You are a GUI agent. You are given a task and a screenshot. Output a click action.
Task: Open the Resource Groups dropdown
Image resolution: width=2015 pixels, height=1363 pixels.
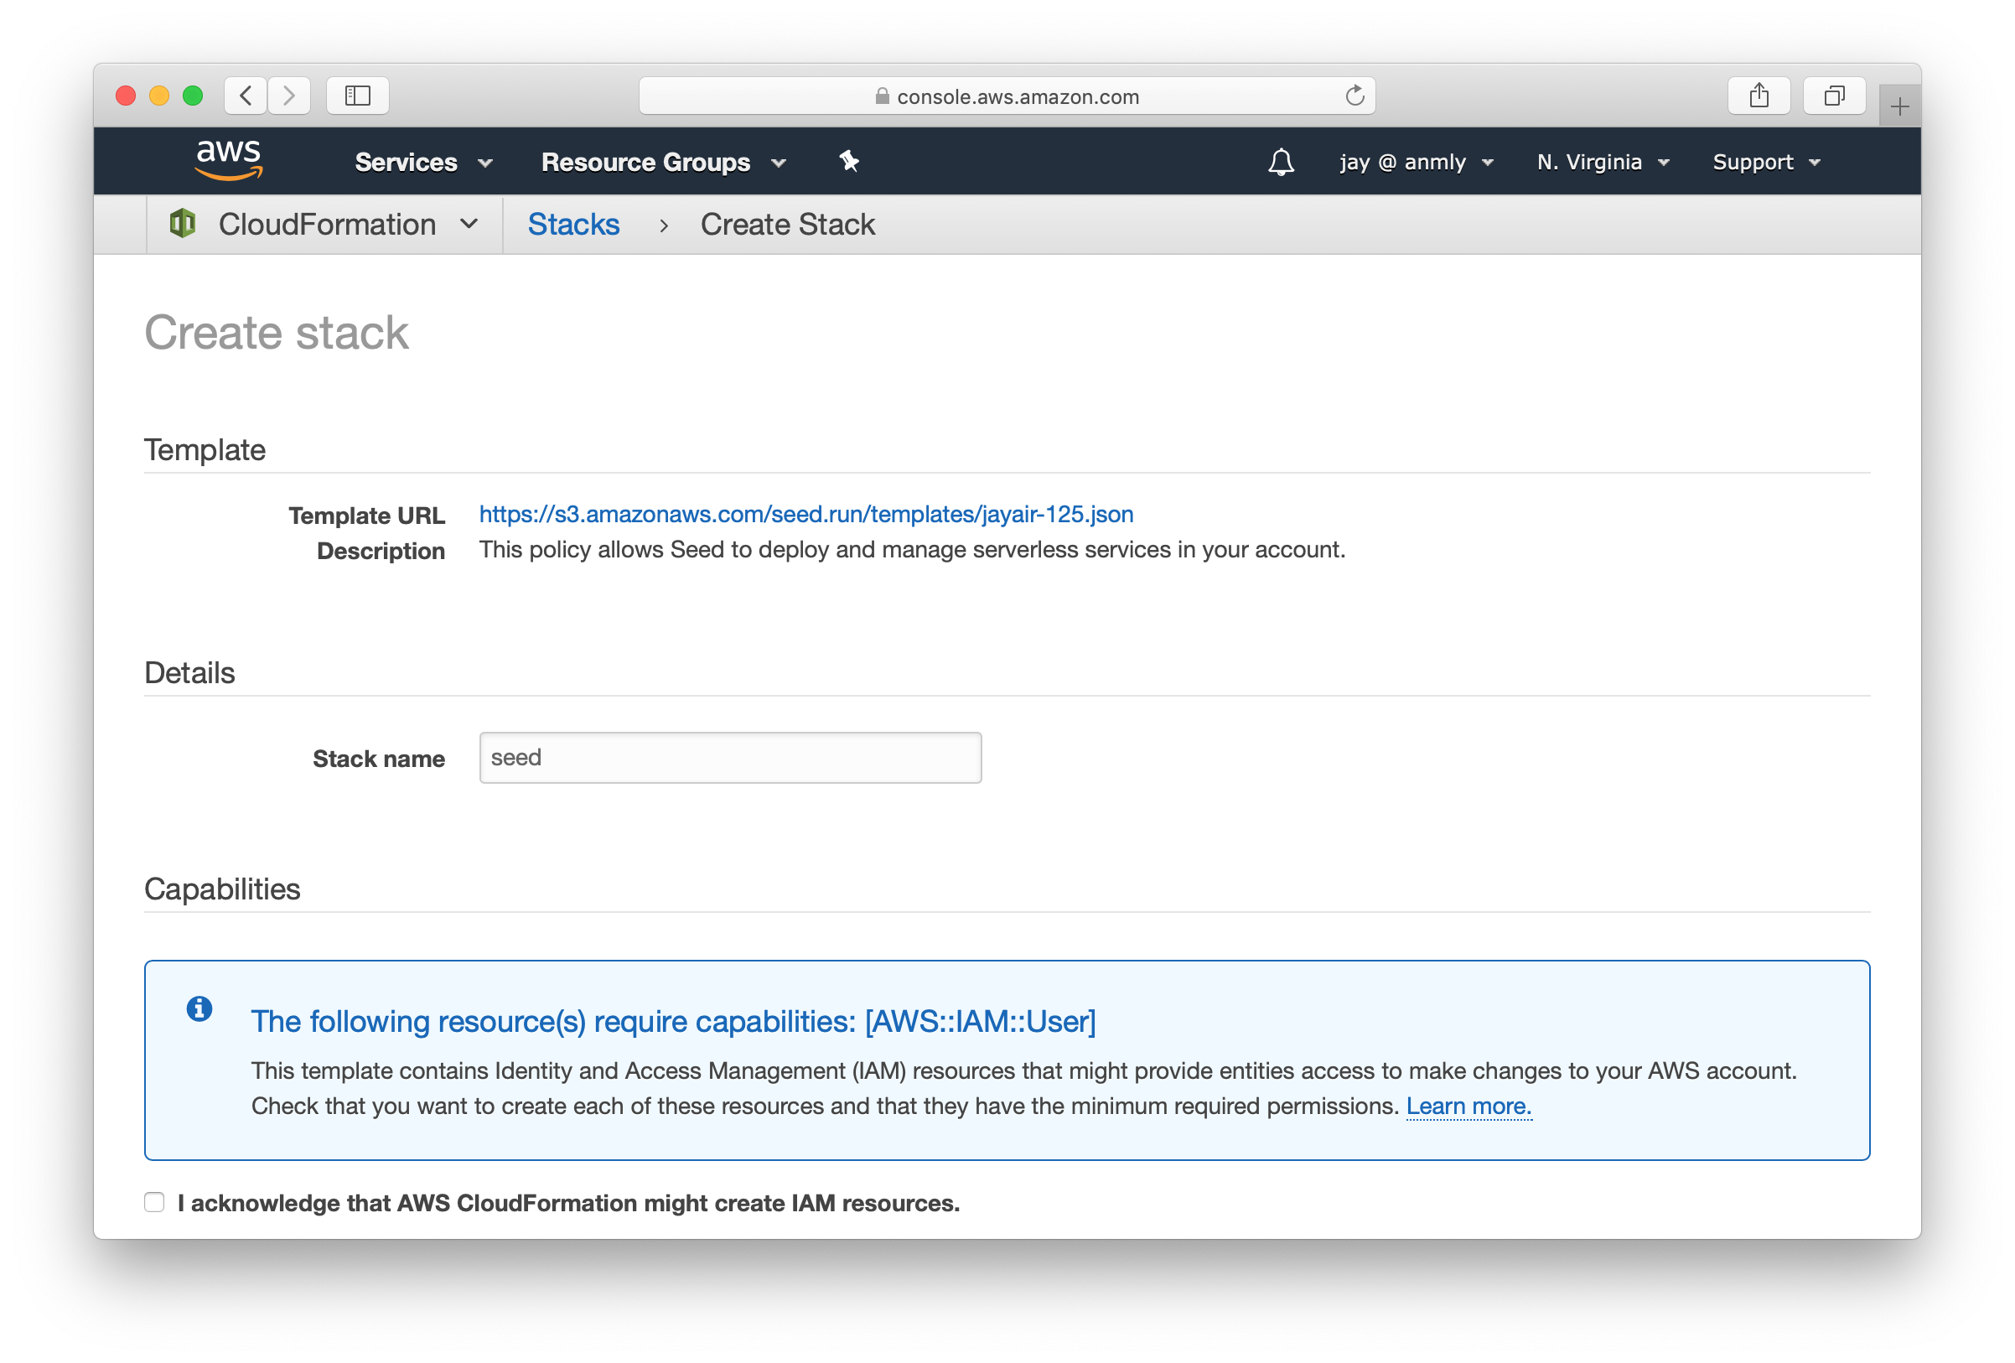663,162
